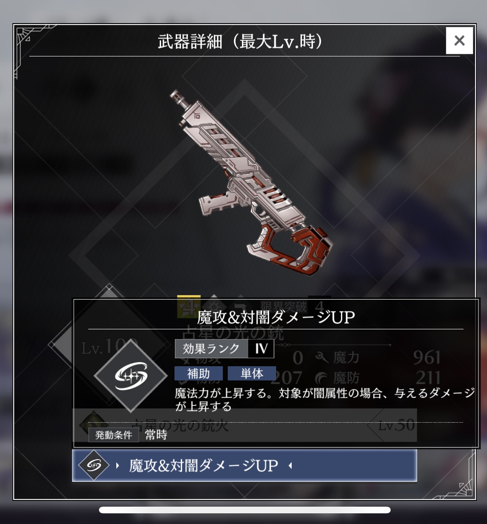The height and width of the screenshot is (524, 487).
Task: Click the small skill icon in blue bar
Action: pos(94,465)
